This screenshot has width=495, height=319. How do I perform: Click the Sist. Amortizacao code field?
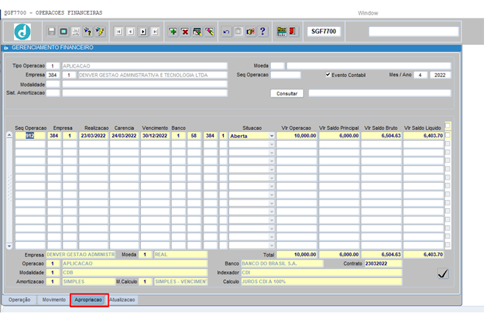pos(53,92)
